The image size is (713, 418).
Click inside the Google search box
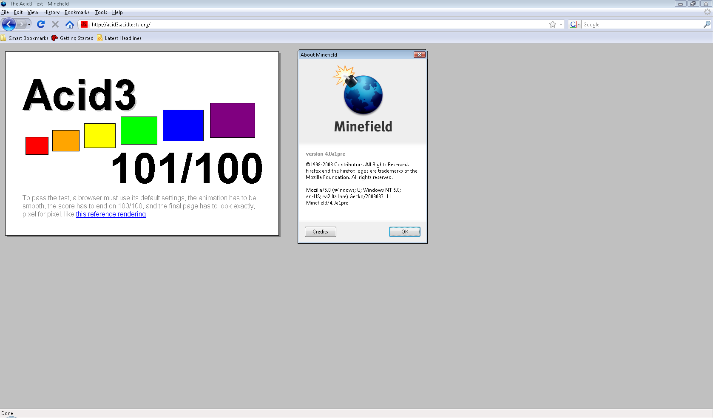click(642, 25)
